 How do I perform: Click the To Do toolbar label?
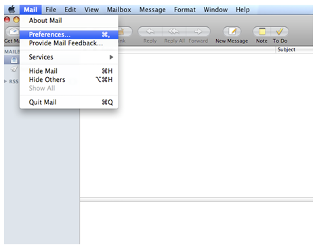[280, 41]
